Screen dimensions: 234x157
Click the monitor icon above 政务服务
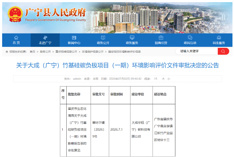[132, 37]
